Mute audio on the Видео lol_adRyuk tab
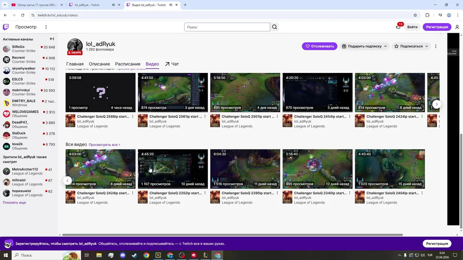 tap(171, 5)
